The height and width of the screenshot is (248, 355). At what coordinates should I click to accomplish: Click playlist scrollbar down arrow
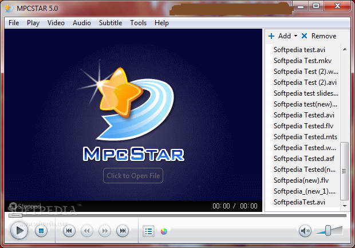345,206
